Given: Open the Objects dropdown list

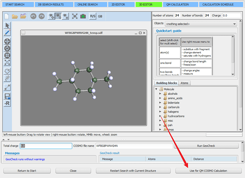Looking at the screenshot, I should pos(201,24).
